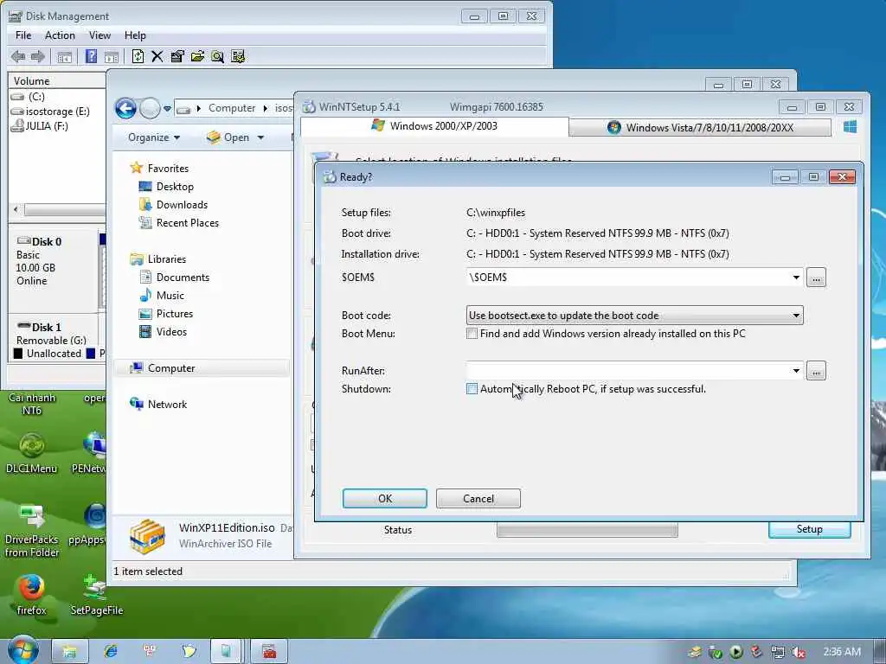Open the Help menu in Disk Management

pos(135,35)
